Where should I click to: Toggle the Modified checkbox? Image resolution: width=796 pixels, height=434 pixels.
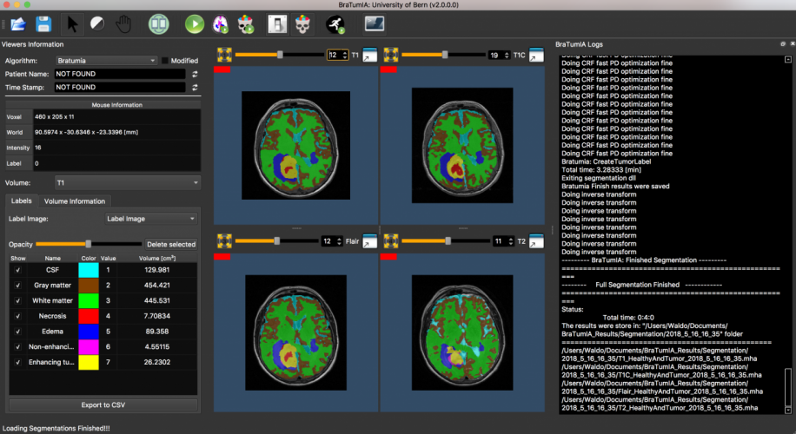(165, 61)
